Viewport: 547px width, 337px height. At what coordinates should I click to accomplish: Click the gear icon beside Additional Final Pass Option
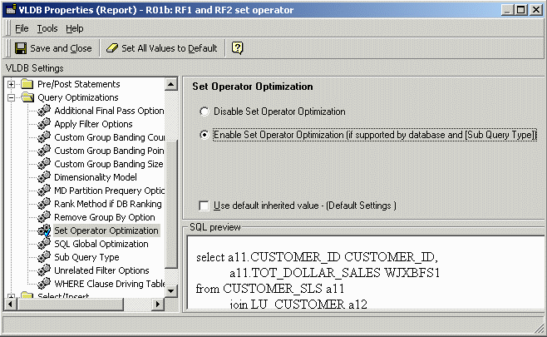coord(44,111)
